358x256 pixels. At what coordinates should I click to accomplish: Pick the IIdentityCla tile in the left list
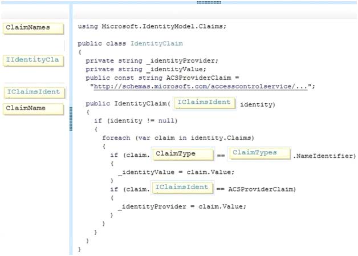click(x=33, y=60)
